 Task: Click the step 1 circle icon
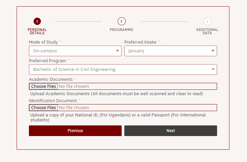(37, 21)
